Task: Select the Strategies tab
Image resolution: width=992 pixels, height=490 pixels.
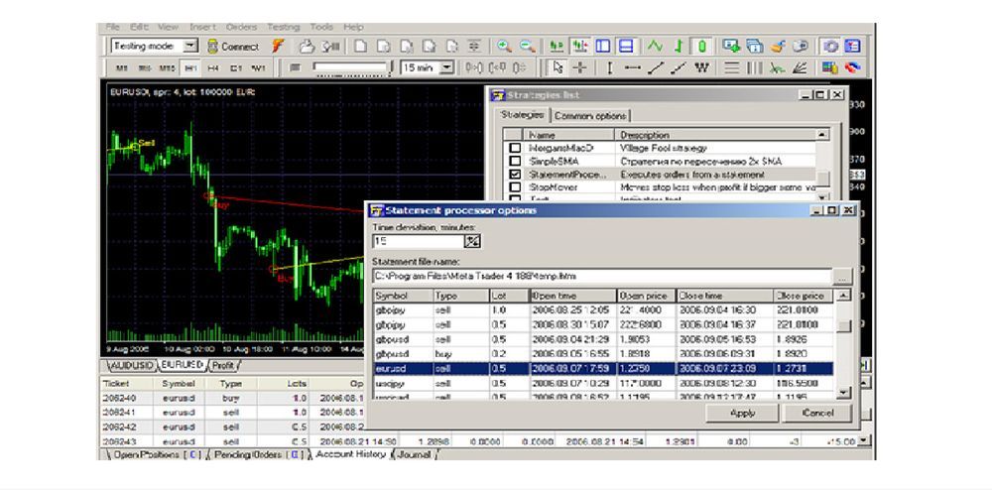Action: [x=523, y=115]
